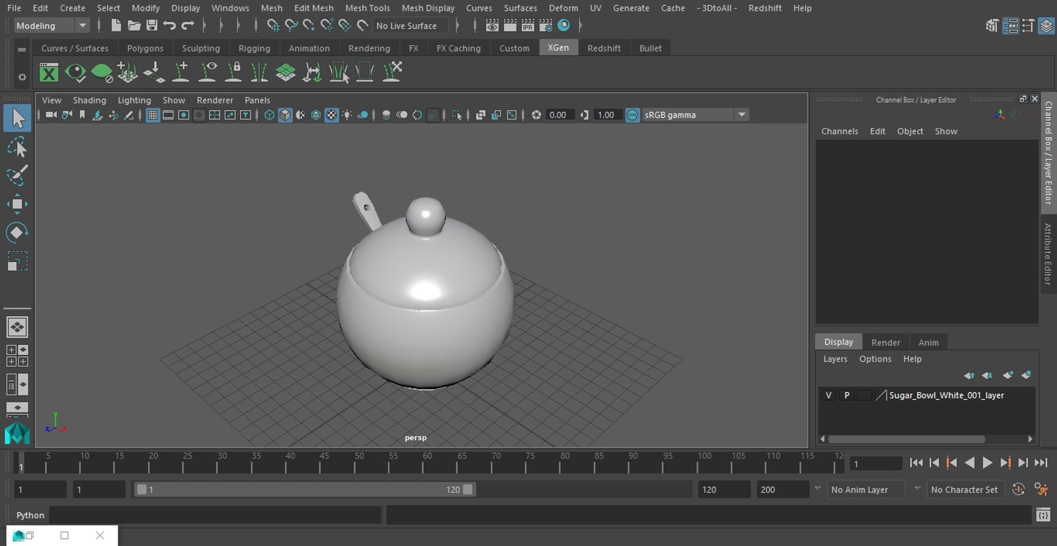Open the sRGB gamma view transform dropdown
The width and height of the screenshot is (1057, 546).
(696, 115)
